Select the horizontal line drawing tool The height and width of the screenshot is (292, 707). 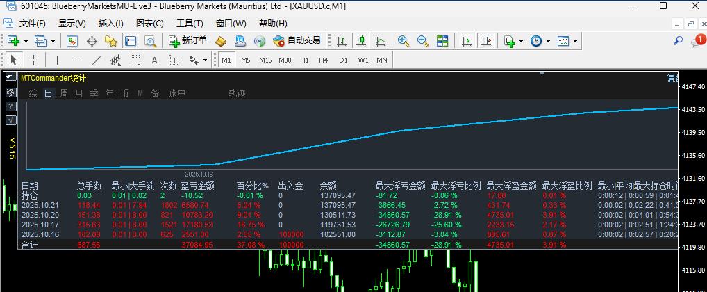coord(77,60)
